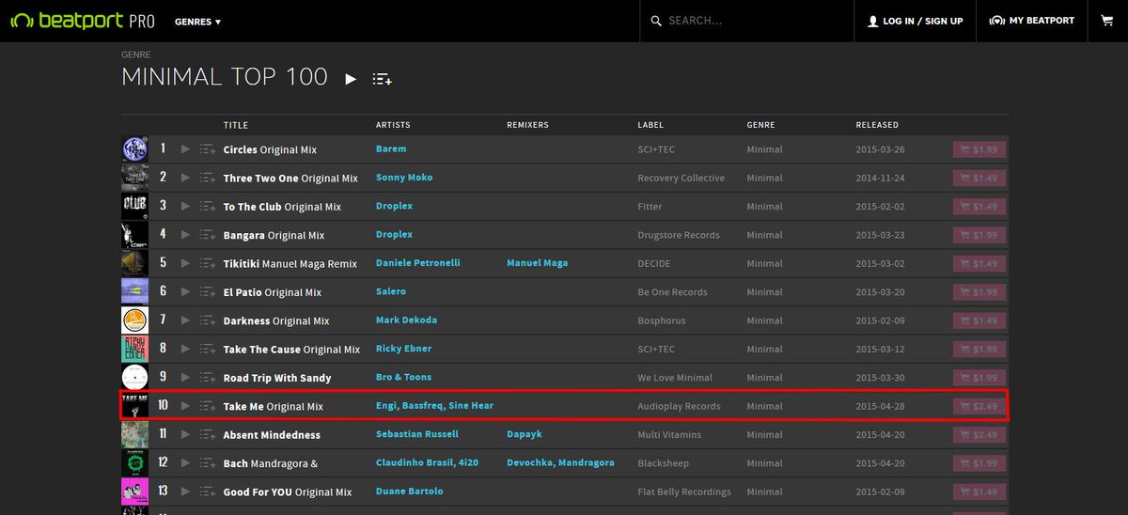The image size is (1128, 515).
Task: Open artist Bro & Toons
Action: [403, 378]
